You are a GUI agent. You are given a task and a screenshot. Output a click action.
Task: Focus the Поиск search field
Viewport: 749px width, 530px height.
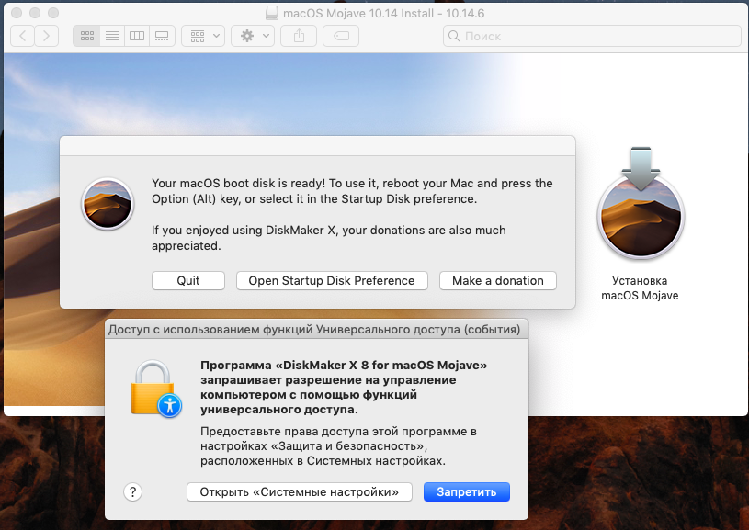click(x=593, y=36)
